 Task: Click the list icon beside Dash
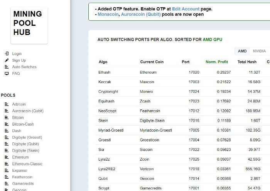(7, 131)
